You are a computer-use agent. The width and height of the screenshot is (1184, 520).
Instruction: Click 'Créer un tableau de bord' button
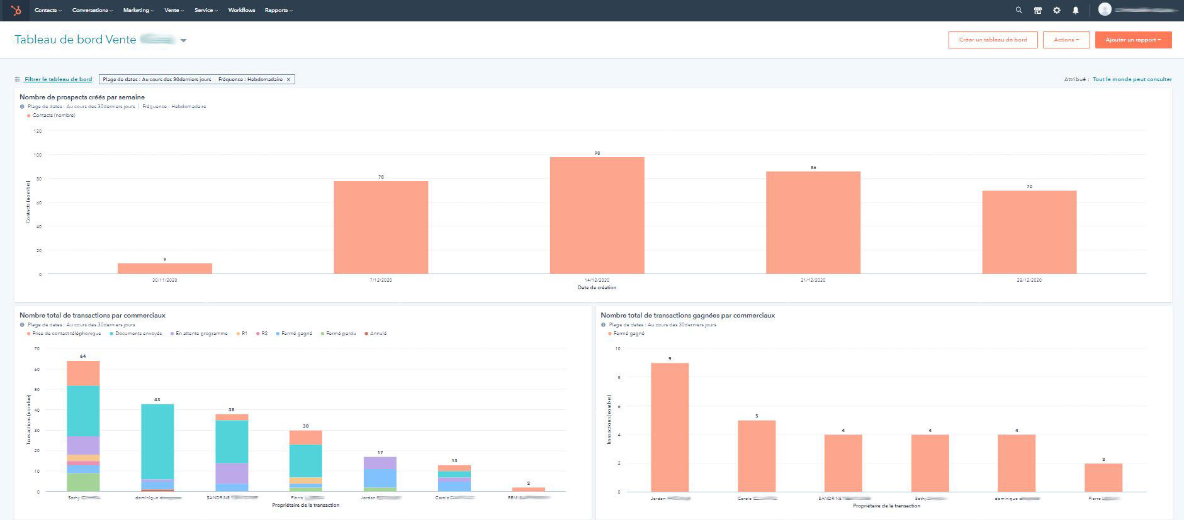tap(993, 40)
